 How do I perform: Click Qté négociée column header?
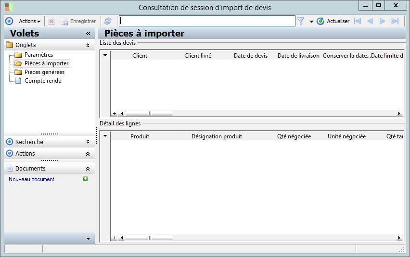click(x=294, y=136)
